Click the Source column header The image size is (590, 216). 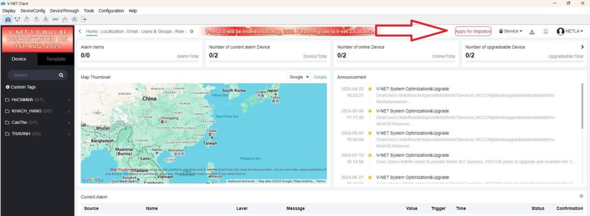point(92,209)
